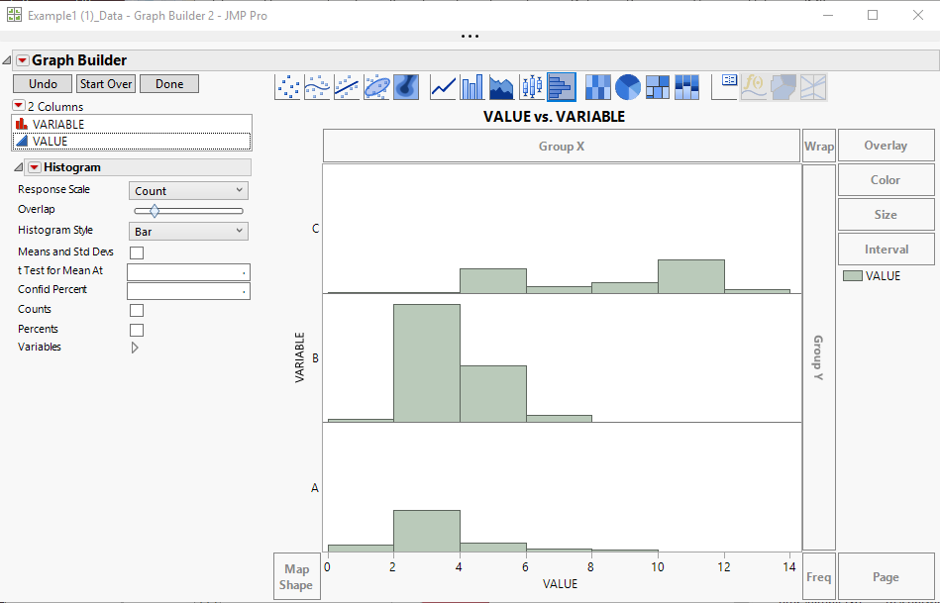Screen dimensions: 940x603
Task: Collapse the Histogram outline triangle
Action: click(19, 167)
